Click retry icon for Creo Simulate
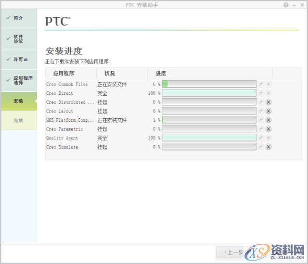 (x=261, y=147)
